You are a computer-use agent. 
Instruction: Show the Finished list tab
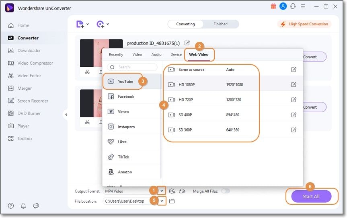click(x=220, y=24)
